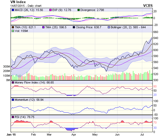Click the light green Vol legend swatch
The width and height of the screenshot is (163, 140).
[13, 31]
